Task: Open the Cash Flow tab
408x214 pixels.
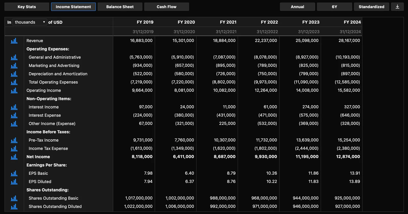Action: coord(167,7)
